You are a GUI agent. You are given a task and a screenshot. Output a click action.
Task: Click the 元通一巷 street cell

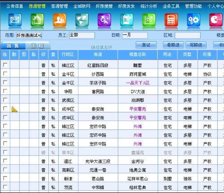click(x=98, y=170)
